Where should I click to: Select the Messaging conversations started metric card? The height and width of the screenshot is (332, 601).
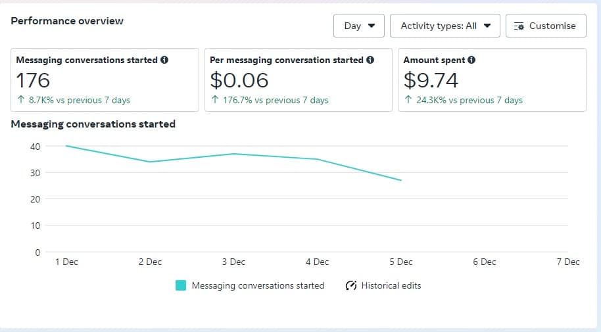[x=105, y=80]
